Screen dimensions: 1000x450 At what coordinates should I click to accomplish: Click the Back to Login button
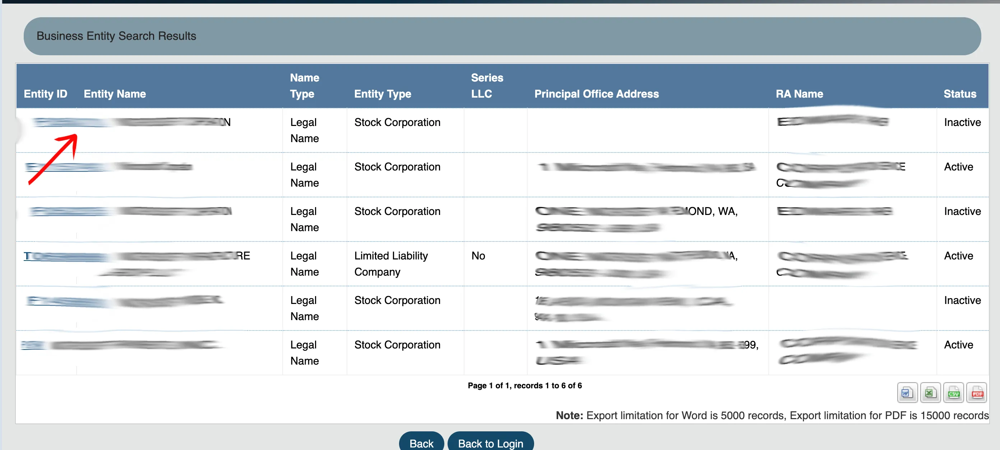click(490, 442)
